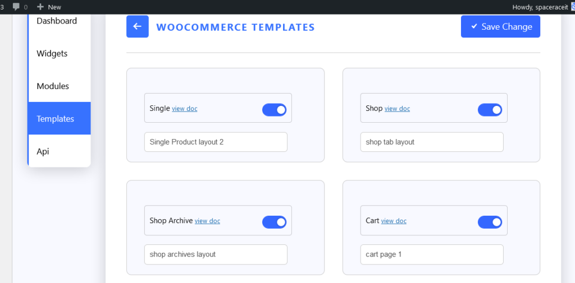Toggle the Single template switch
Viewport: 575px width, 283px height.
click(x=274, y=110)
